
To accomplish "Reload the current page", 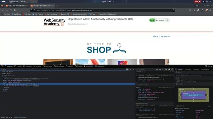I will [11, 10].
